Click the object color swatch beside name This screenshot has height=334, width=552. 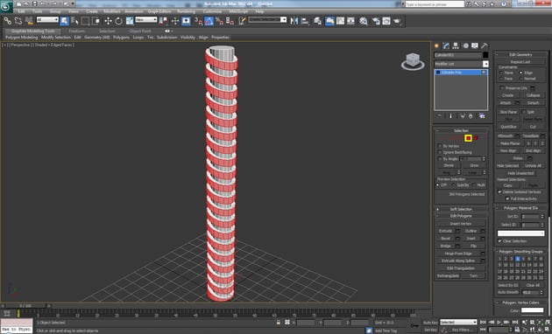(x=485, y=55)
